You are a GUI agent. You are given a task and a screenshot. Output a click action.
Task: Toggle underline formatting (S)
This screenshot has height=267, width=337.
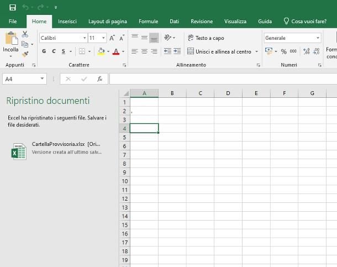pyautogui.click(x=64, y=51)
